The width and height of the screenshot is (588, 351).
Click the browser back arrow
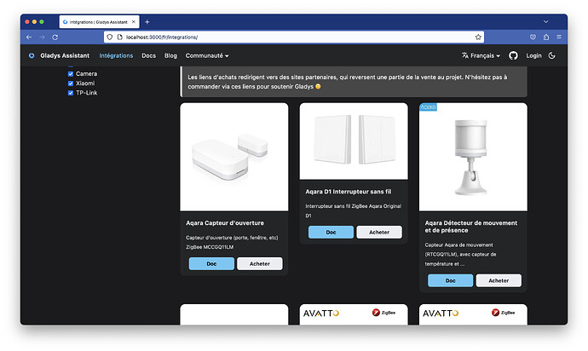29,37
